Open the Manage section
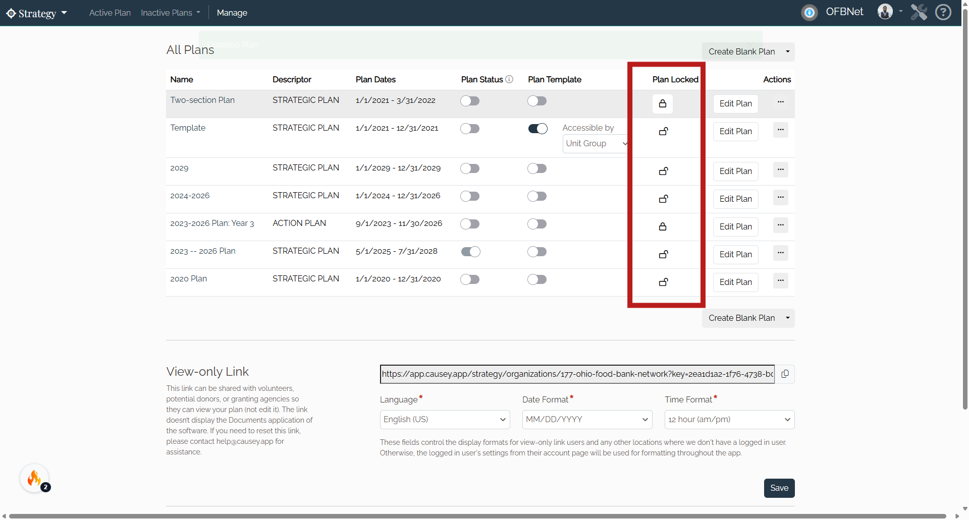This screenshot has width=969, height=520. (x=232, y=13)
